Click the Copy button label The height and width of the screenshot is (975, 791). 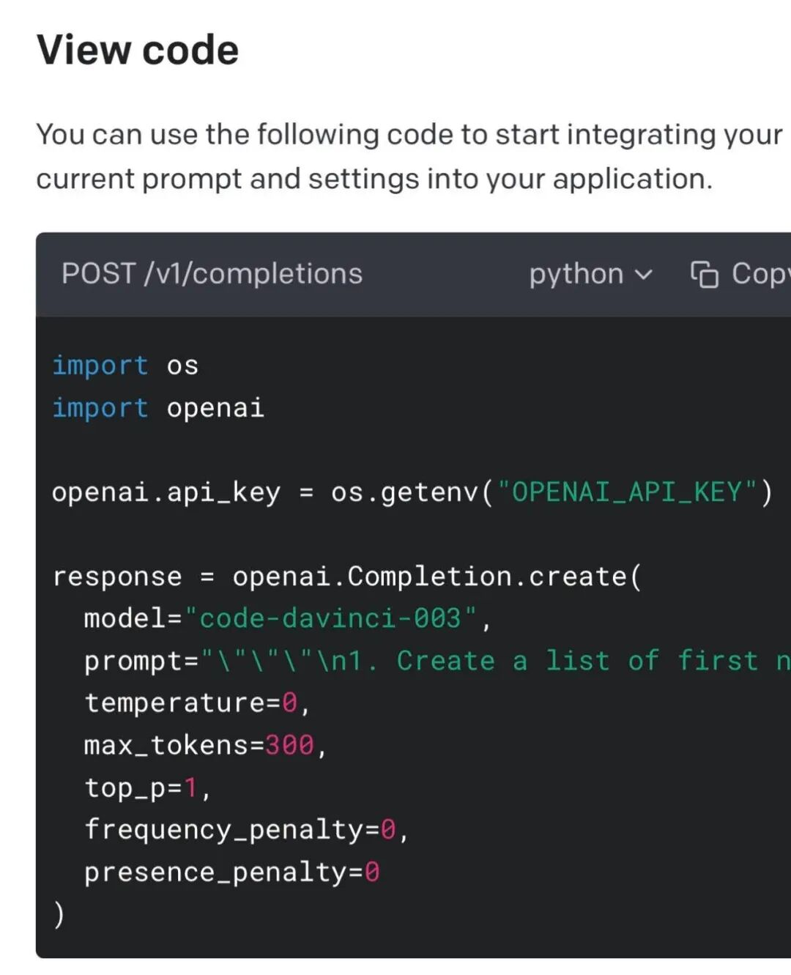coord(761,274)
